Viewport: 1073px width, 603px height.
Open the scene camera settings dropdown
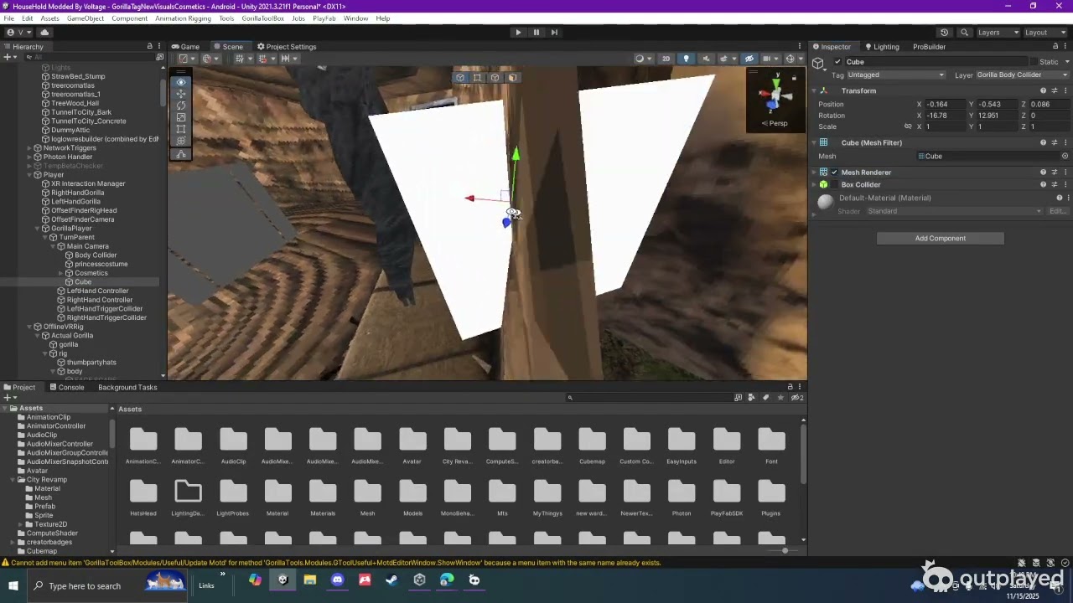click(770, 59)
